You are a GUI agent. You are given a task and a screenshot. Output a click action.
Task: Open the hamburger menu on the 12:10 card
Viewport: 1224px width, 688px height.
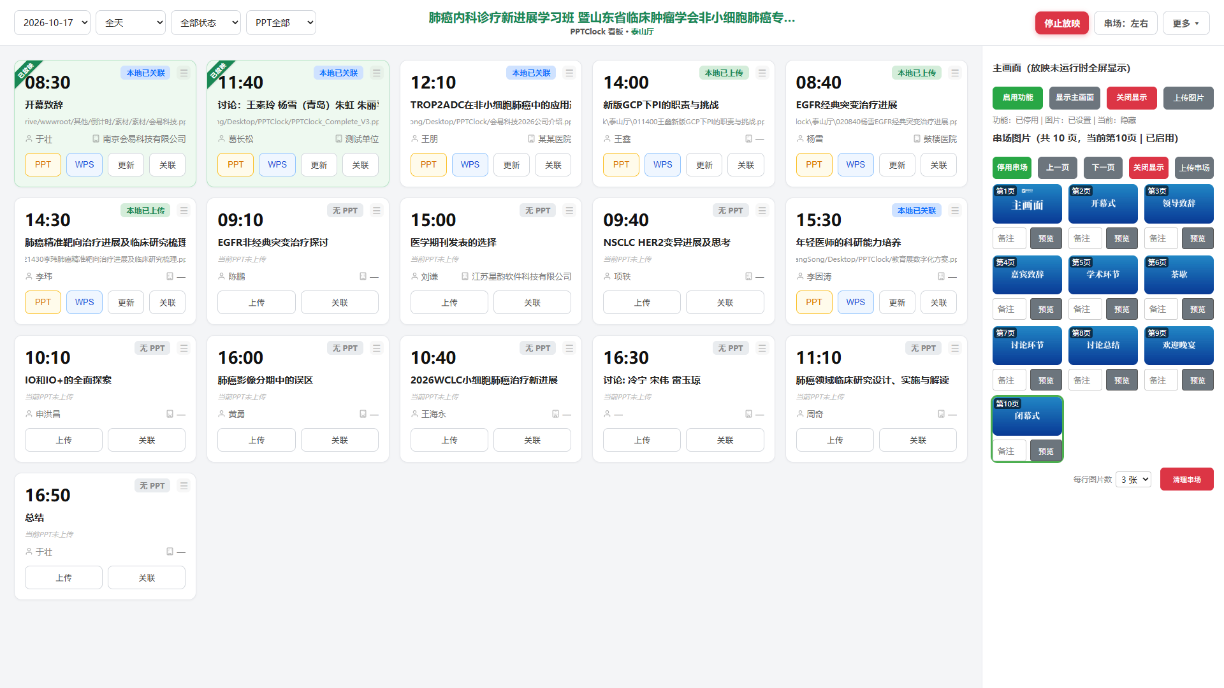coord(569,73)
